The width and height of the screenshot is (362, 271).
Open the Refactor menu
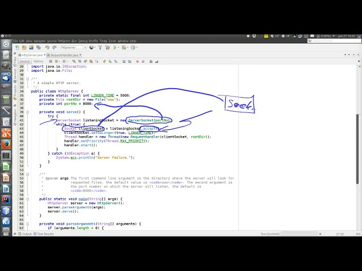[x=64, y=41]
